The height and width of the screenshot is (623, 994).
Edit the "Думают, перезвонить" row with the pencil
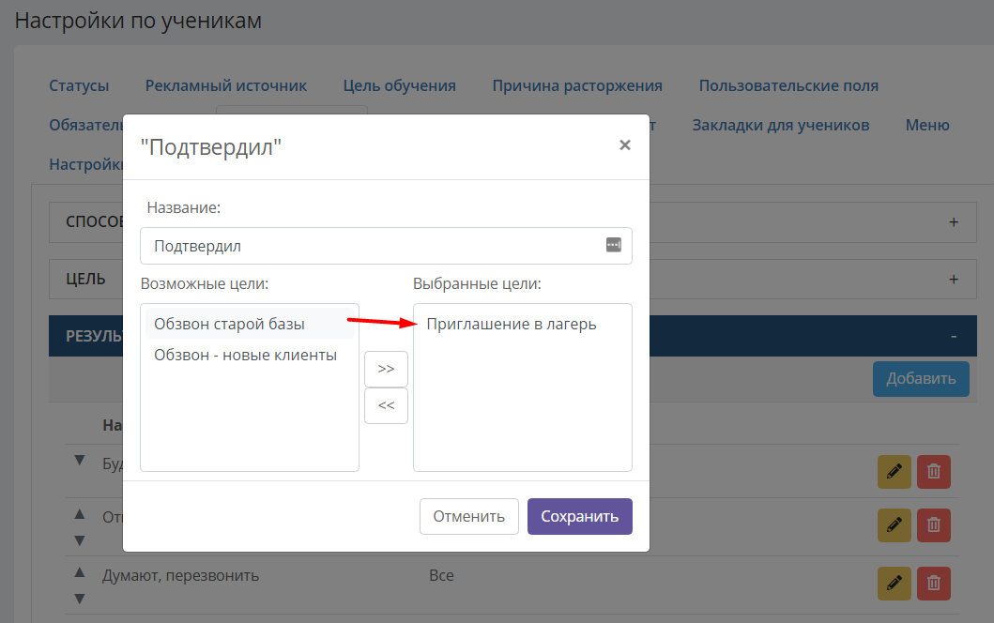coord(894,583)
